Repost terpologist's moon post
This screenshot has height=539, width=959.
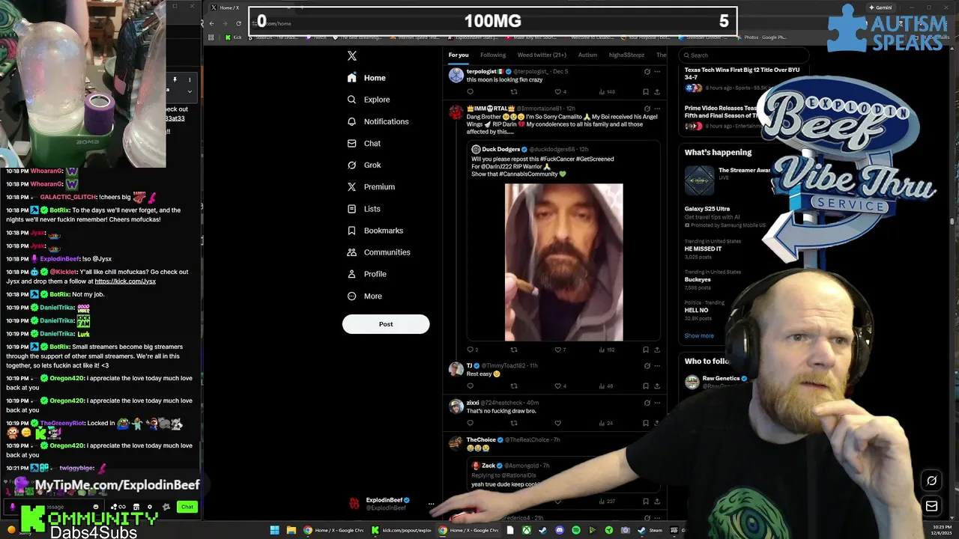point(514,92)
